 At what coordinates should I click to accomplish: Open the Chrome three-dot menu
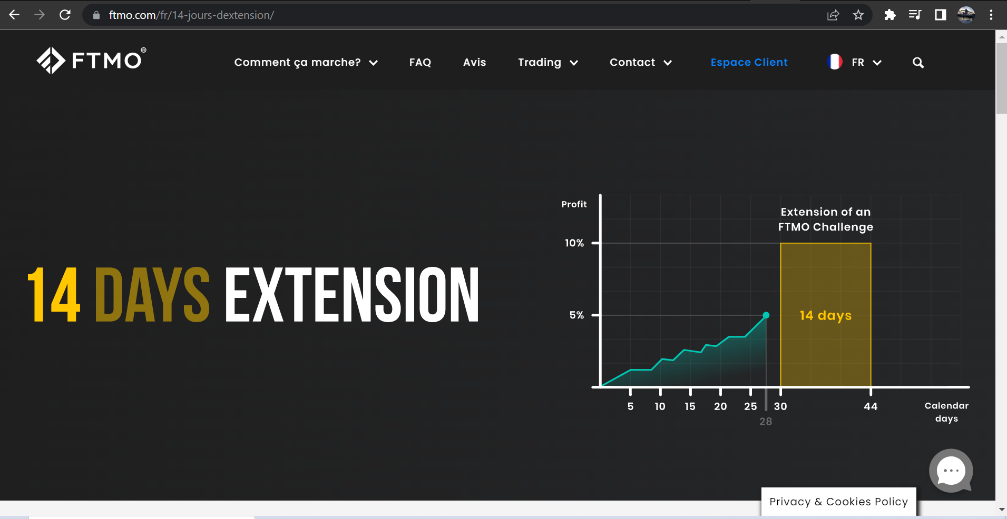991,15
